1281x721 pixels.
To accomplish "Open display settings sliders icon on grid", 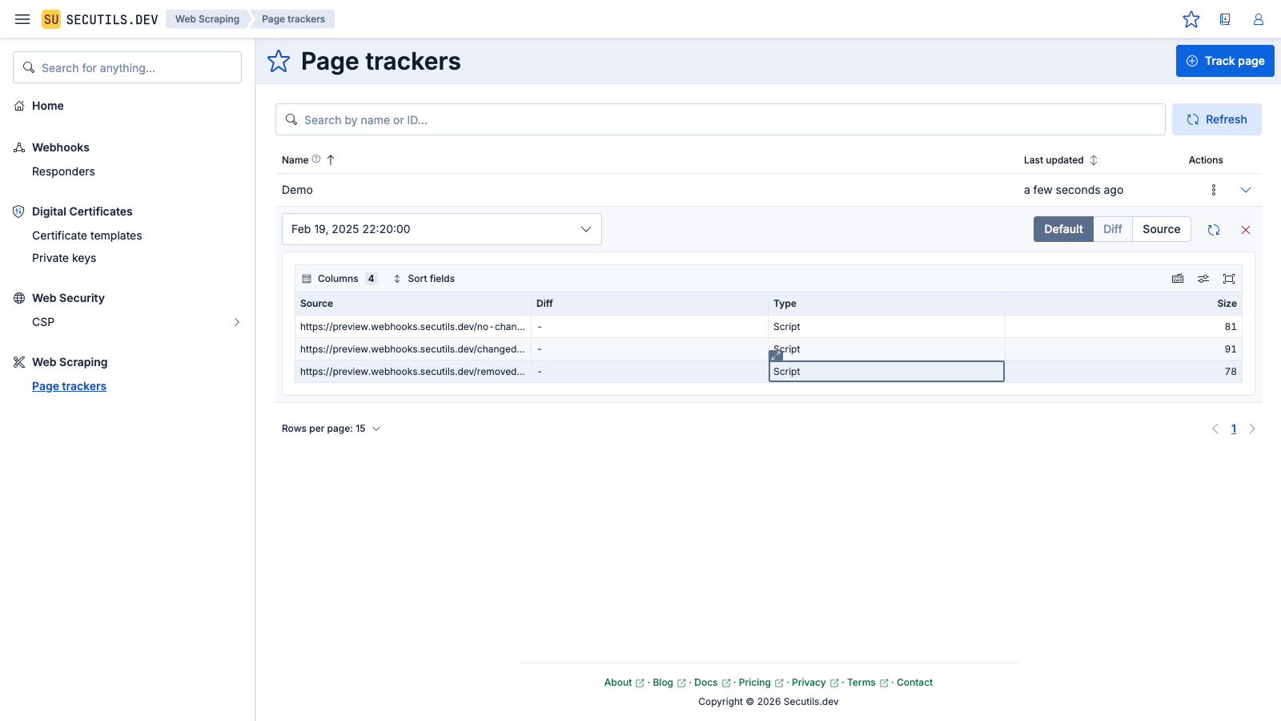I will [1203, 278].
